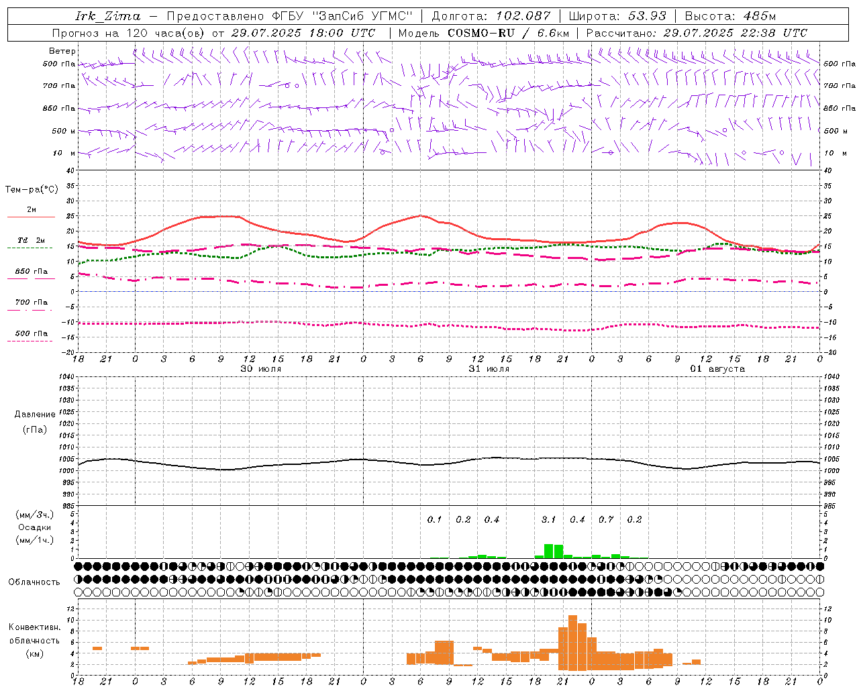Click the (км) unit label
859x687 pixels.
(34, 653)
